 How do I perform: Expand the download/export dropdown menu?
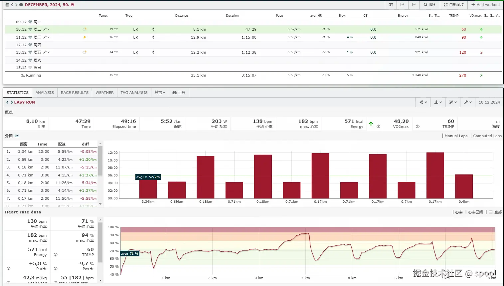click(438, 102)
